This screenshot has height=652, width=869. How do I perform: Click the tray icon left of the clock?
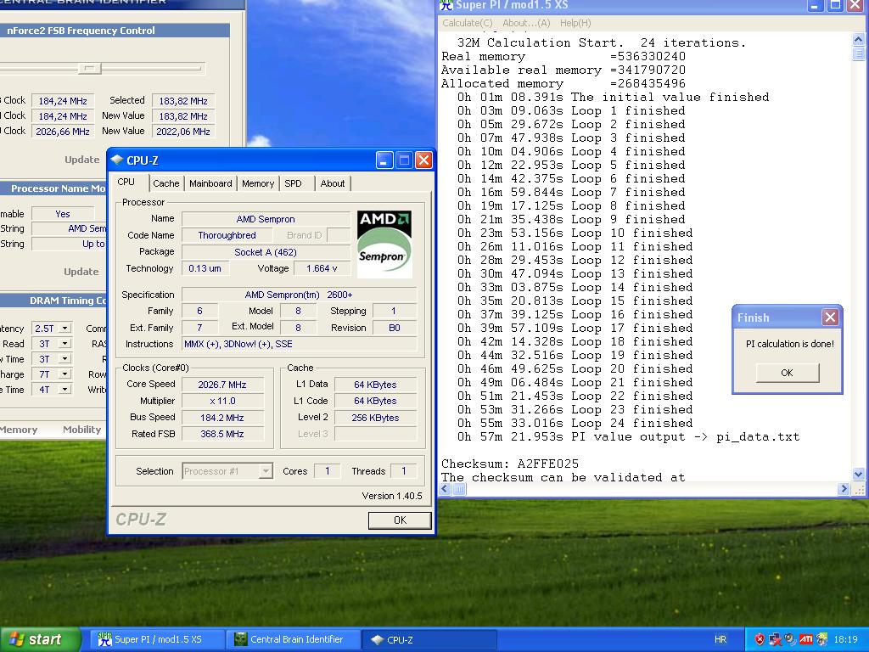point(821,639)
